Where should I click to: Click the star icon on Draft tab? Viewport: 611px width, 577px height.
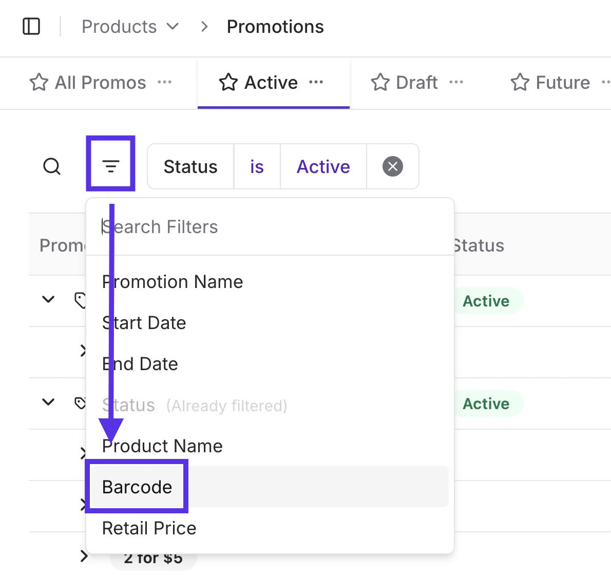(x=380, y=82)
